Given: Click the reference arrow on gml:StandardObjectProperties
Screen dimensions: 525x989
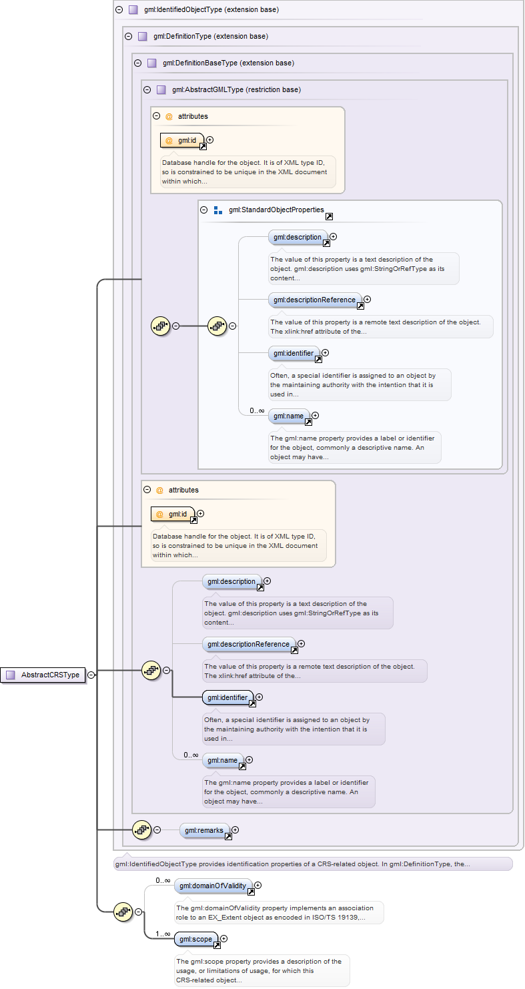Looking at the screenshot, I should [x=329, y=217].
